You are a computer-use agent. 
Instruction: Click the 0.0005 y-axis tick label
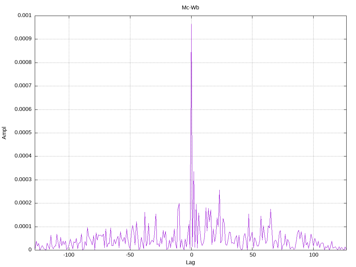click(23, 132)
